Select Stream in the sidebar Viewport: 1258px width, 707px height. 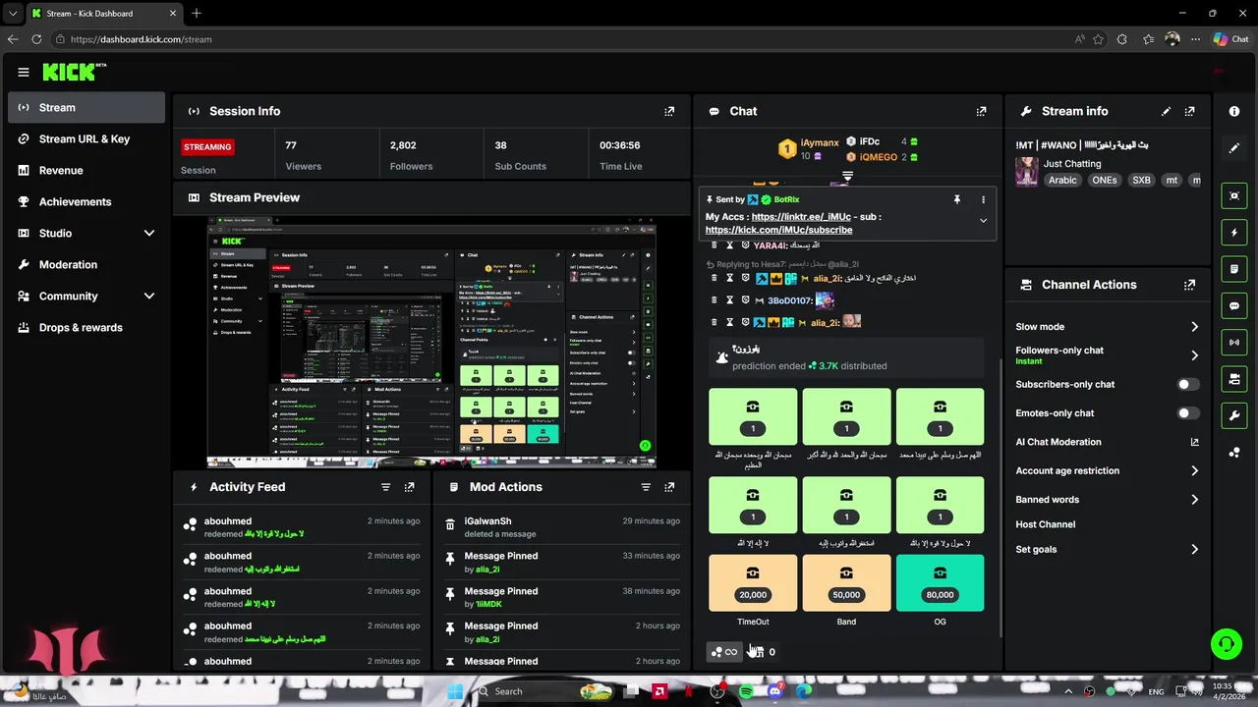(x=86, y=108)
